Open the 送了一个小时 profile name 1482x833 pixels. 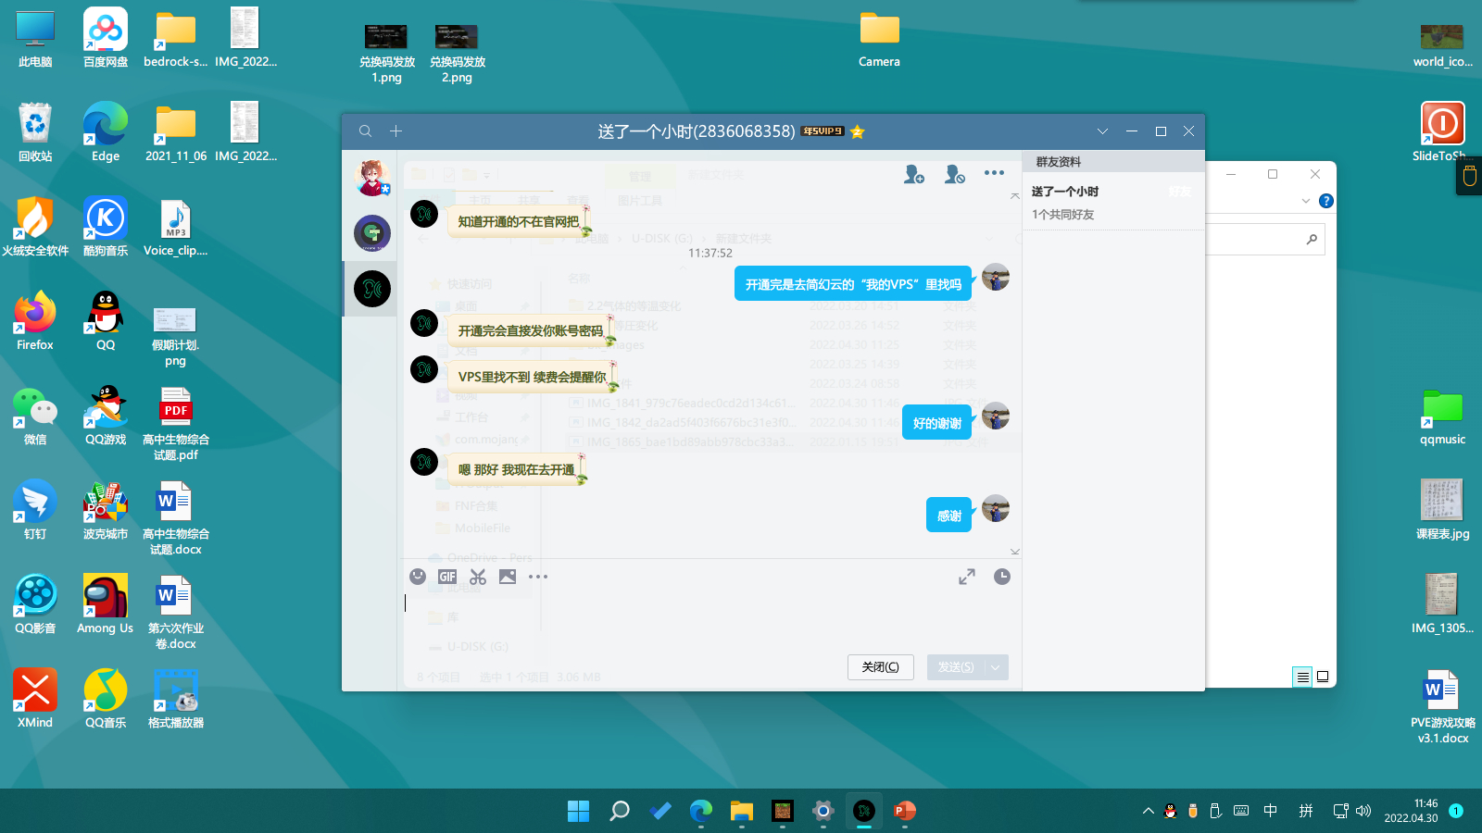click(x=1065, y=192)
